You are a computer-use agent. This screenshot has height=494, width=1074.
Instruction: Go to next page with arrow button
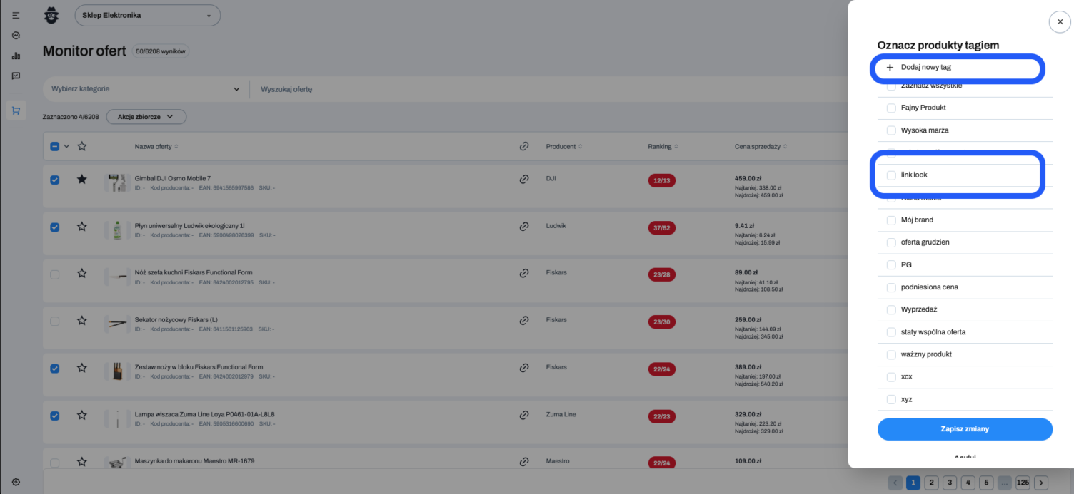point(1041,483)
